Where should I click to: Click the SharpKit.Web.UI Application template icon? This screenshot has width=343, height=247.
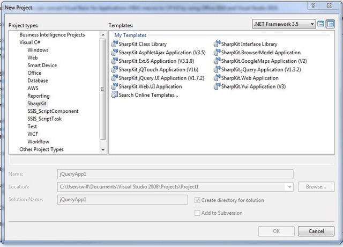tap(114, 86)
